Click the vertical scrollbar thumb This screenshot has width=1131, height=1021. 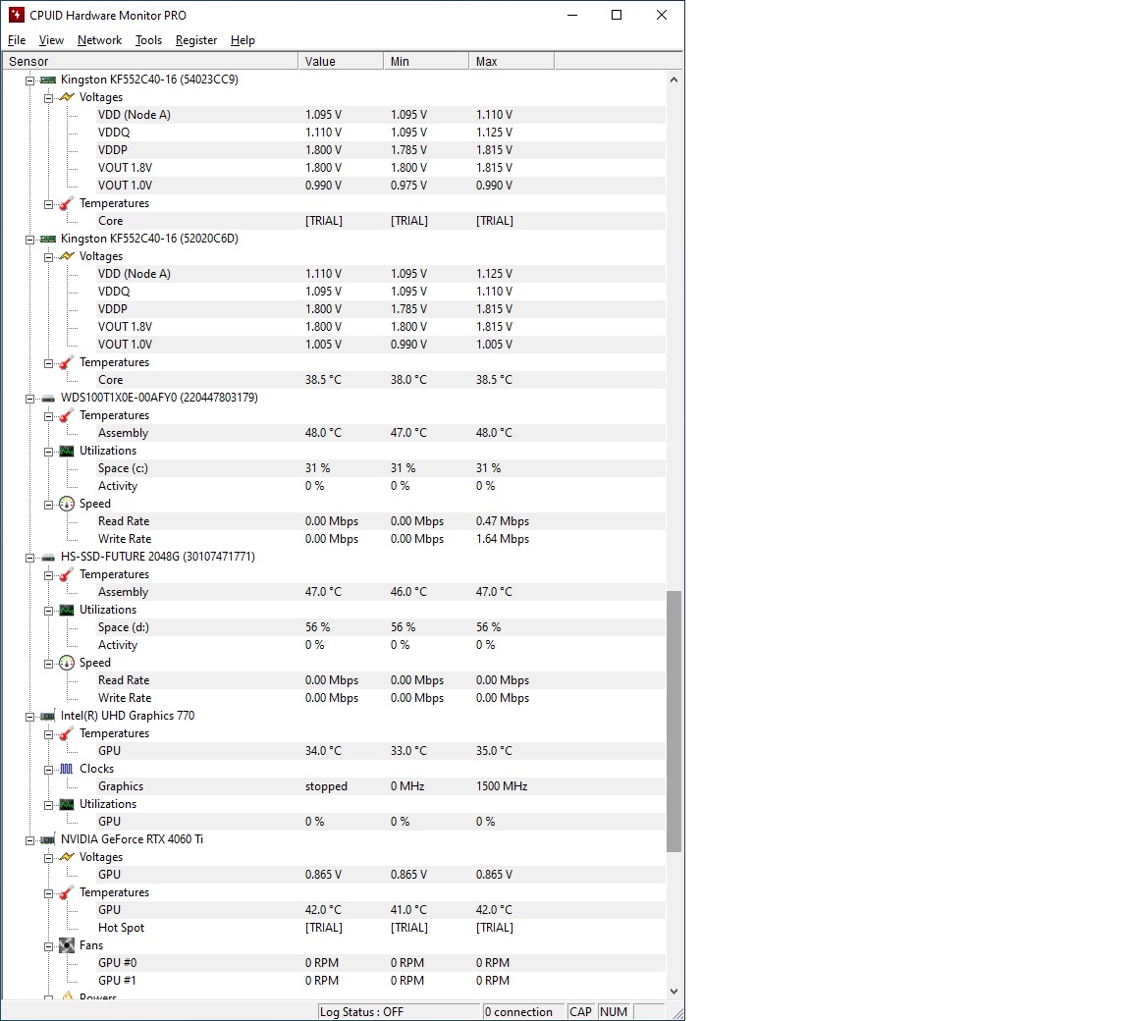tap(673, 721)
